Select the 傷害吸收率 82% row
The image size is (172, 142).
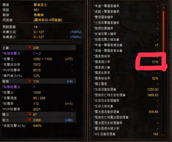pos(126,78)
